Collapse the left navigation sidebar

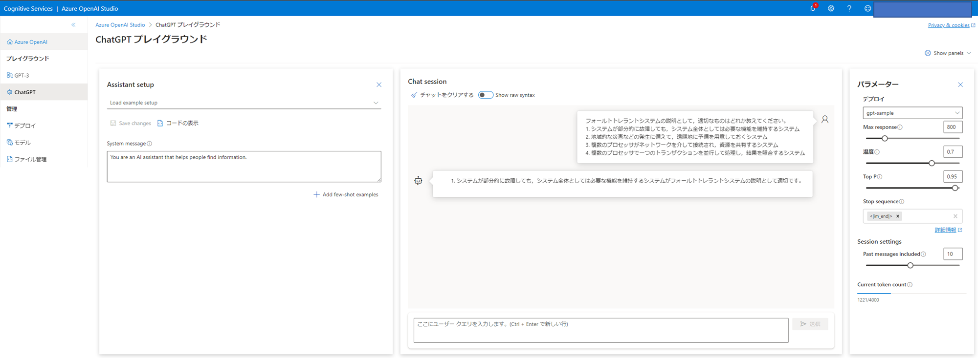tap(73, 25)
